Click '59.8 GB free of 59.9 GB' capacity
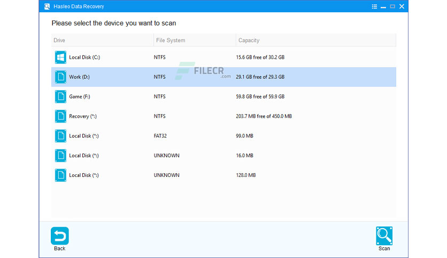Viewport: 447px width, 258px height. click(260, 96)
